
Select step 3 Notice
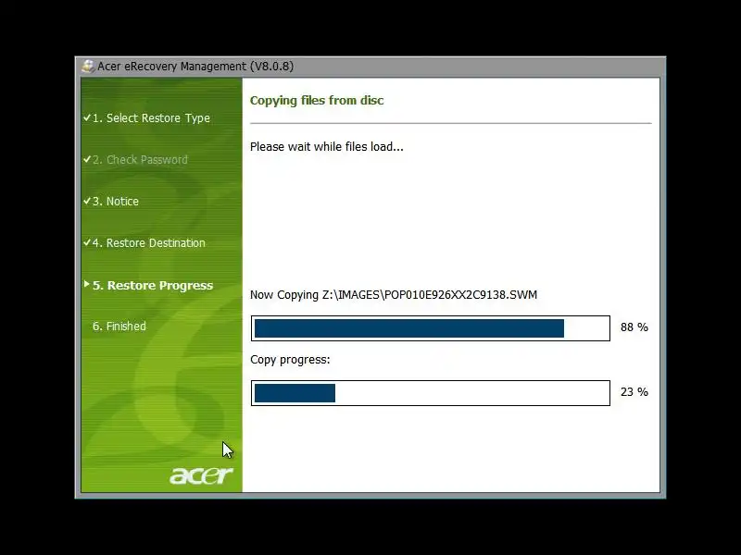pos(115,201)
